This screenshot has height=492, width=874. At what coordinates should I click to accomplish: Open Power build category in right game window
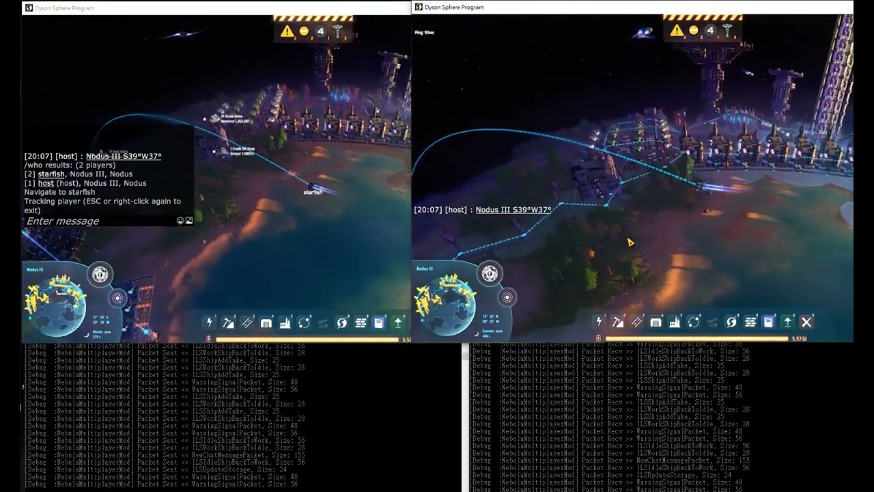coord(600,322)
